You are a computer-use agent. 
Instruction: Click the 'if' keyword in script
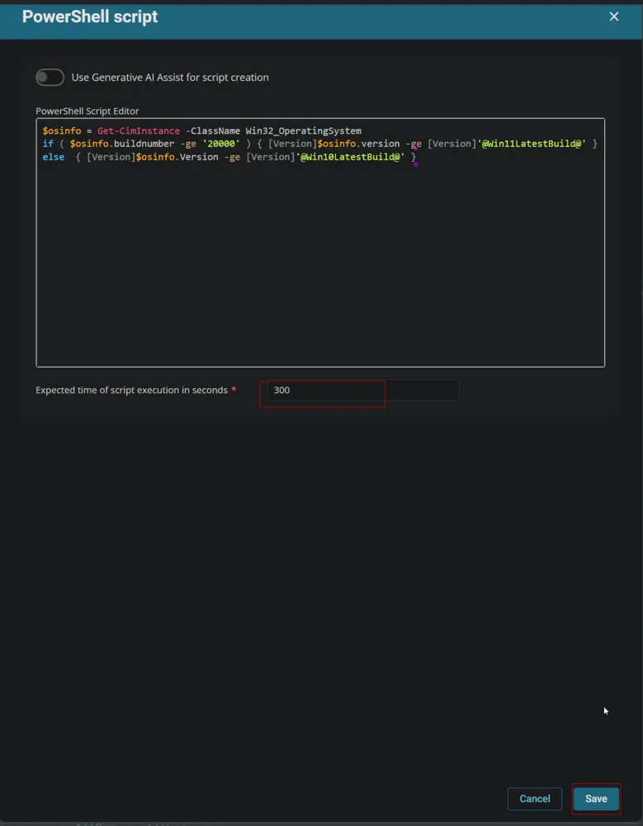(x=48, y=144)
